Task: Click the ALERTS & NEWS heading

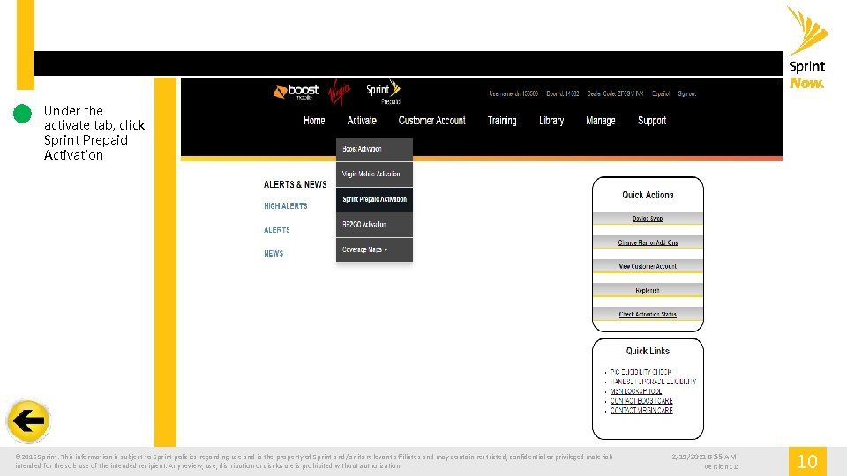Action: coord(295,184)
